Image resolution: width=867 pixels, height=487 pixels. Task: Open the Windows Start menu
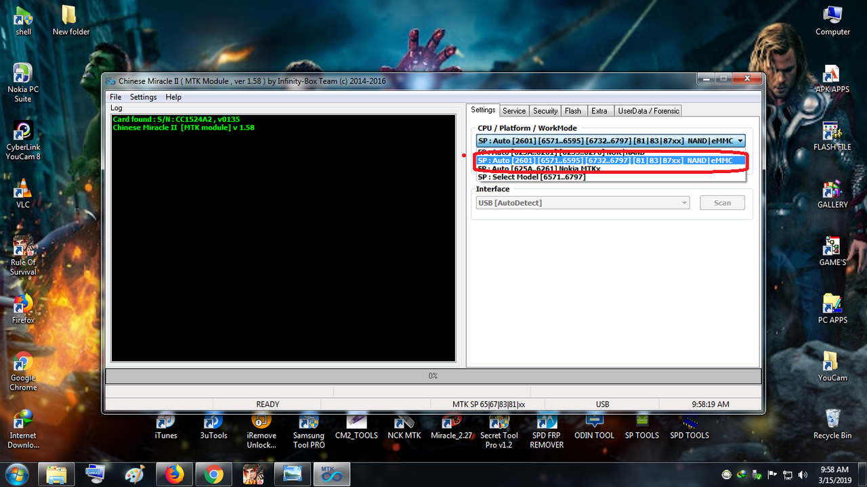click(18, 474)
